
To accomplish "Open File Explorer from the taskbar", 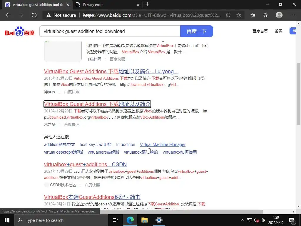I will pyautogui.click(x=145, y=220).
